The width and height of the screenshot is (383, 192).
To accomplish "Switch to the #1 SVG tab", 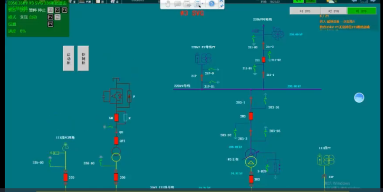I will [305, 11].
